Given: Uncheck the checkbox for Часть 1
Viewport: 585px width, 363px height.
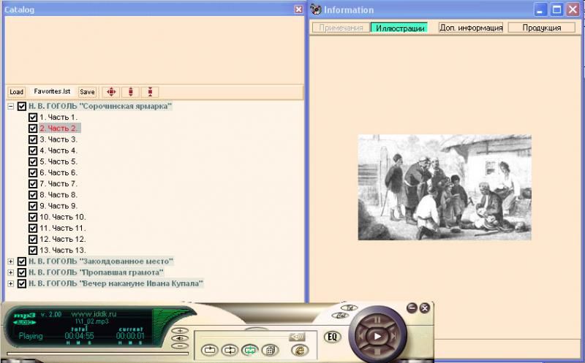Looking at the screenshot, I should 33,117.
